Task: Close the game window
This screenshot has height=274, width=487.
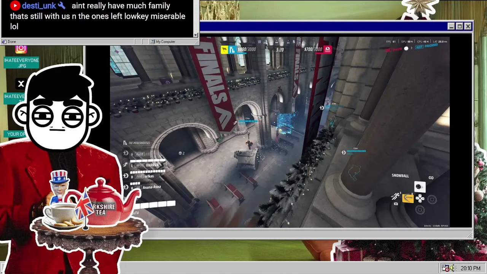Action: [x=468, y=26]
